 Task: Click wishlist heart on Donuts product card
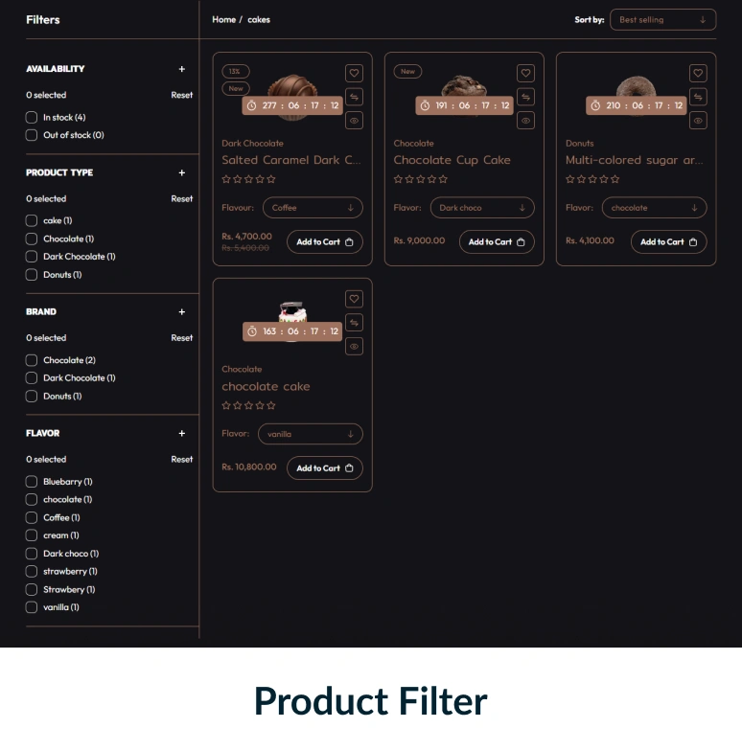[698, 73]
